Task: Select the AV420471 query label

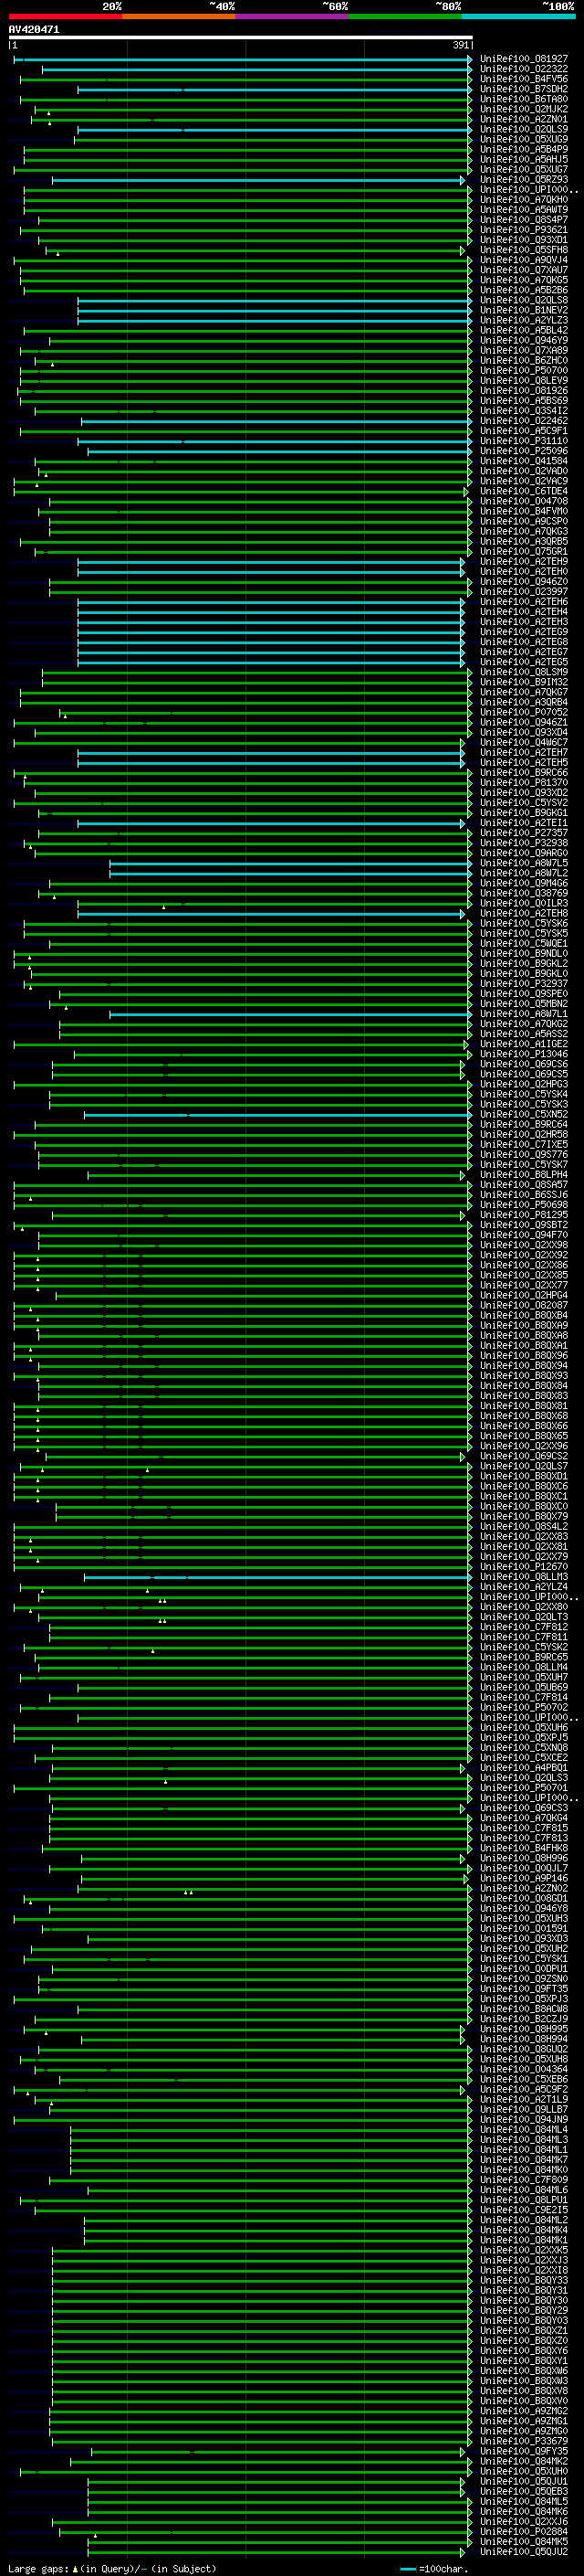Action: click(34, 29)
